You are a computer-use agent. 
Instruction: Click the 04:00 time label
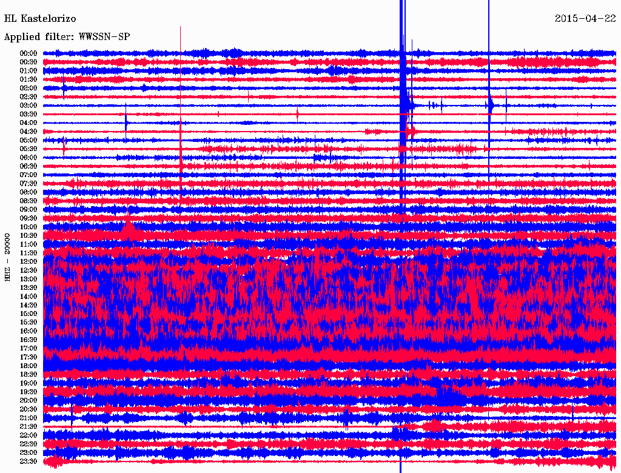[29, 123]
